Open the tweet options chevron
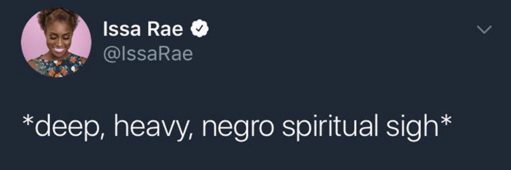The height and width of the screenshot is (170, 511). click(x=485, y=30)
